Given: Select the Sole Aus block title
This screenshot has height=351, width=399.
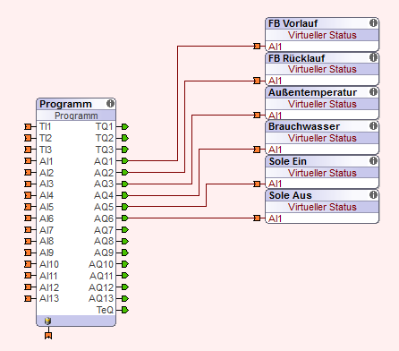Looking at the screenshot, I should point(290,195).
